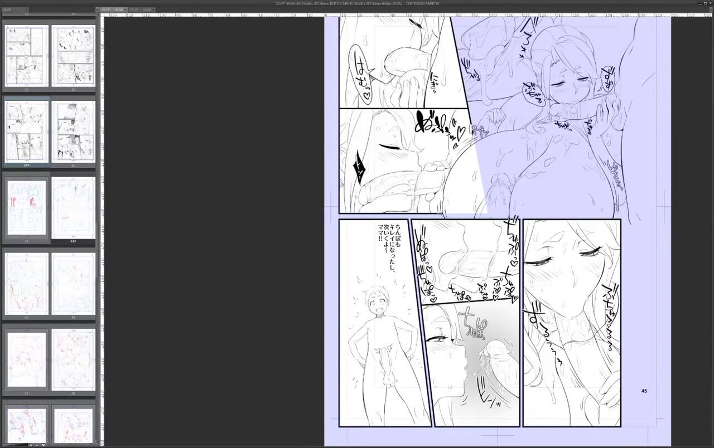Click the third icon under page manager

tap(42, 445)
